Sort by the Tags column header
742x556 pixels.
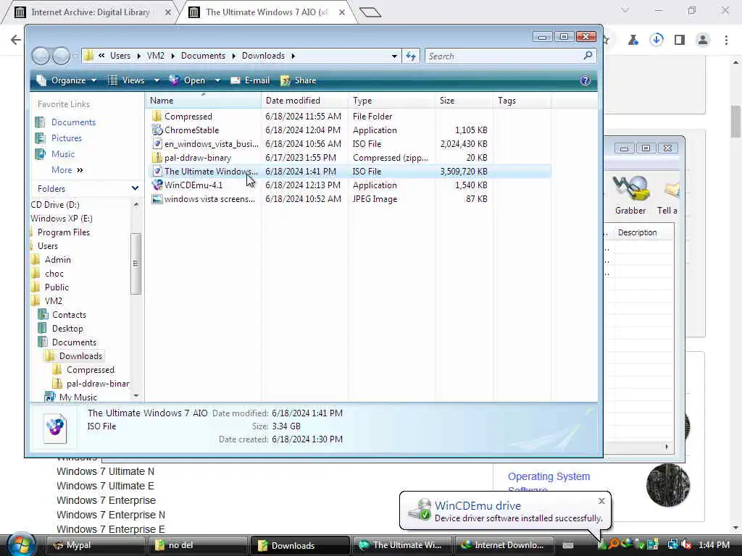(523, 100)
